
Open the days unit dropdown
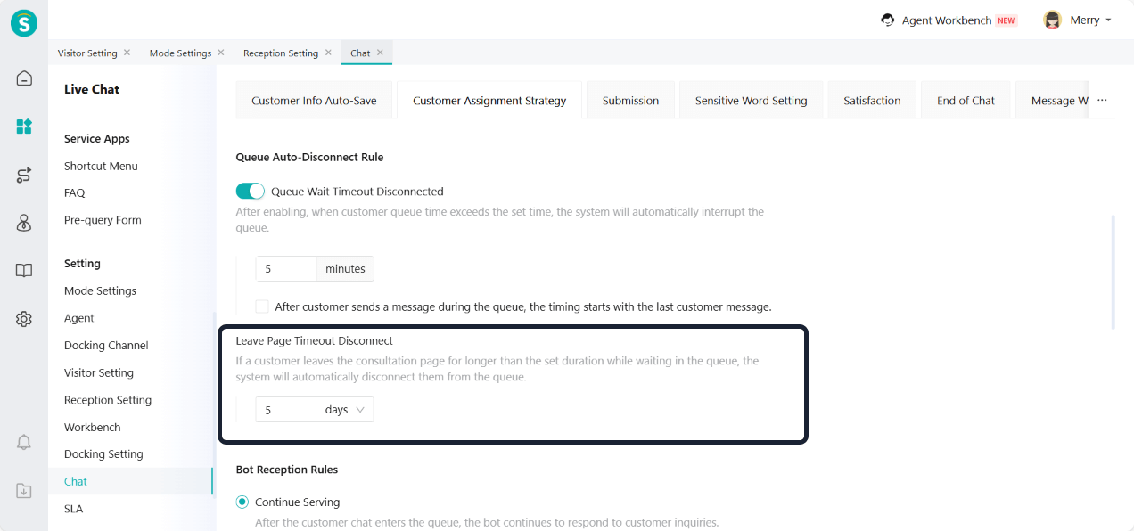pyautogui.click(x=344, y=410)
